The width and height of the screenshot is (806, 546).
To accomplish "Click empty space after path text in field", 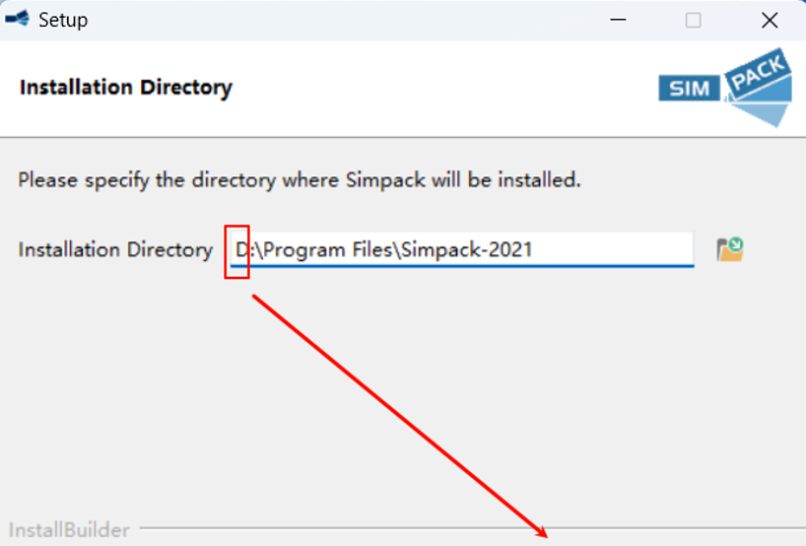I will coord(611,249).
